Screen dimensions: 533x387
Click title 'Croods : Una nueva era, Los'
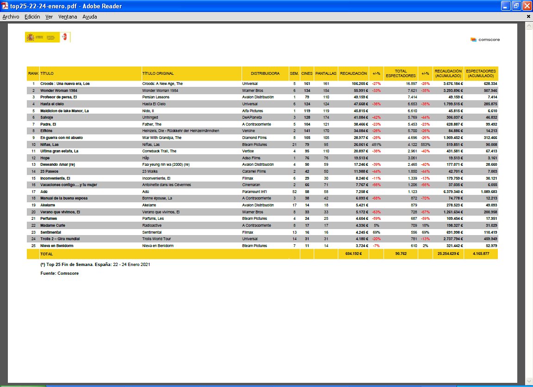point(65,84)
